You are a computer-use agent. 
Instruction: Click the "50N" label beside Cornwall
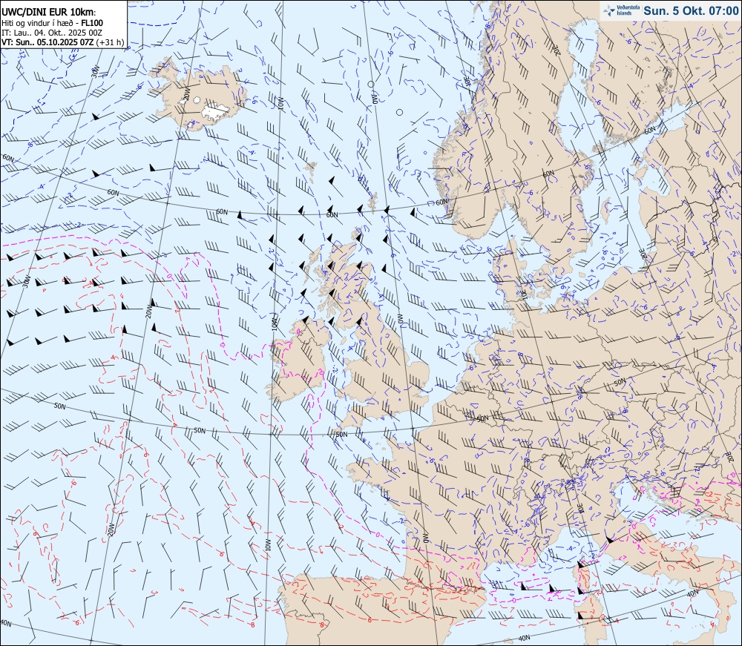pyautogui.click(x=341, y=434)
